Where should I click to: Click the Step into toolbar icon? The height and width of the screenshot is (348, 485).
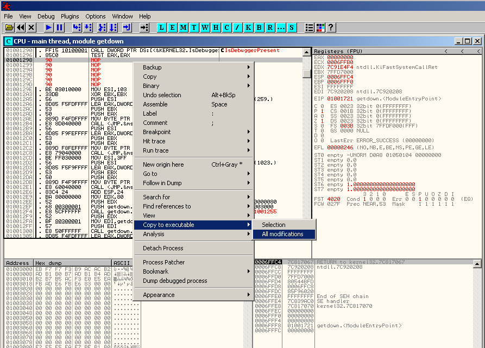77,27
